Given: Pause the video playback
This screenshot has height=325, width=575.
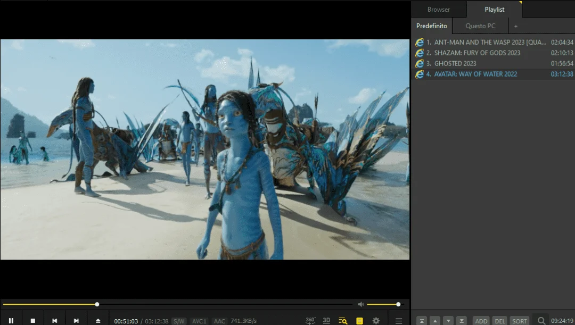Looking at the screenshot, I should [11, 321].
